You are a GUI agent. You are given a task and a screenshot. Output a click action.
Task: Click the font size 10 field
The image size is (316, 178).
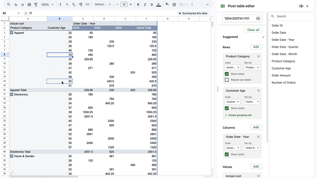[x=124, y=4]
